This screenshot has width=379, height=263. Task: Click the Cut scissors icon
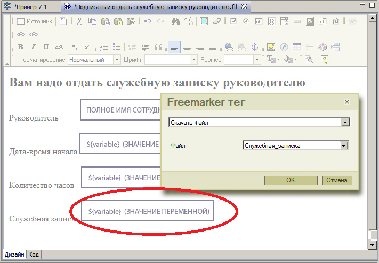point(79,22)
